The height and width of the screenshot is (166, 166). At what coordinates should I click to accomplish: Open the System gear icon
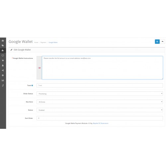pos(3,75)
